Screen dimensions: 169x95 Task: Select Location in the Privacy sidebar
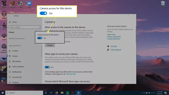click(x=15, y=51)
